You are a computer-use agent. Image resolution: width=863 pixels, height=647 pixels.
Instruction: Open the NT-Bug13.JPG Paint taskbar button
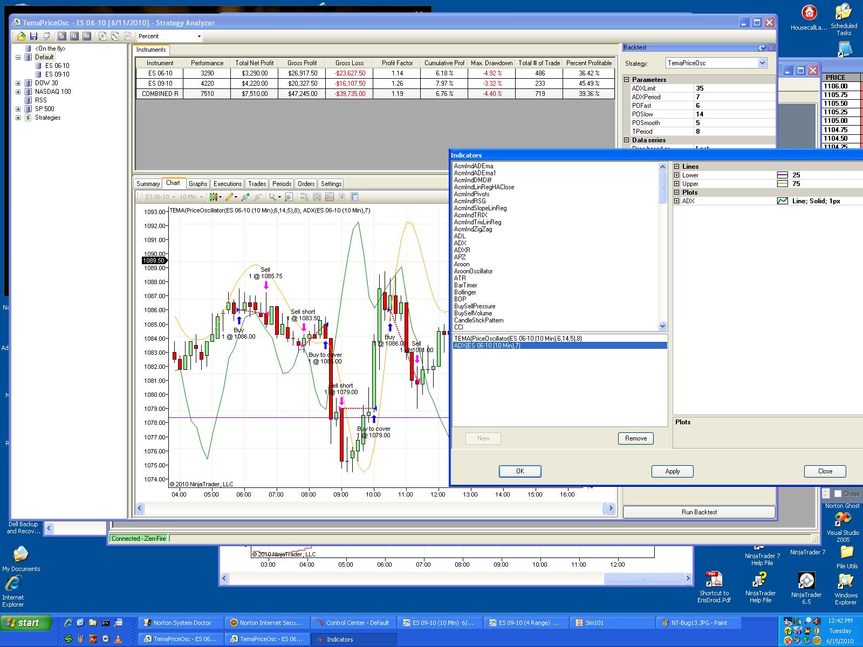[x=699, y=623]
